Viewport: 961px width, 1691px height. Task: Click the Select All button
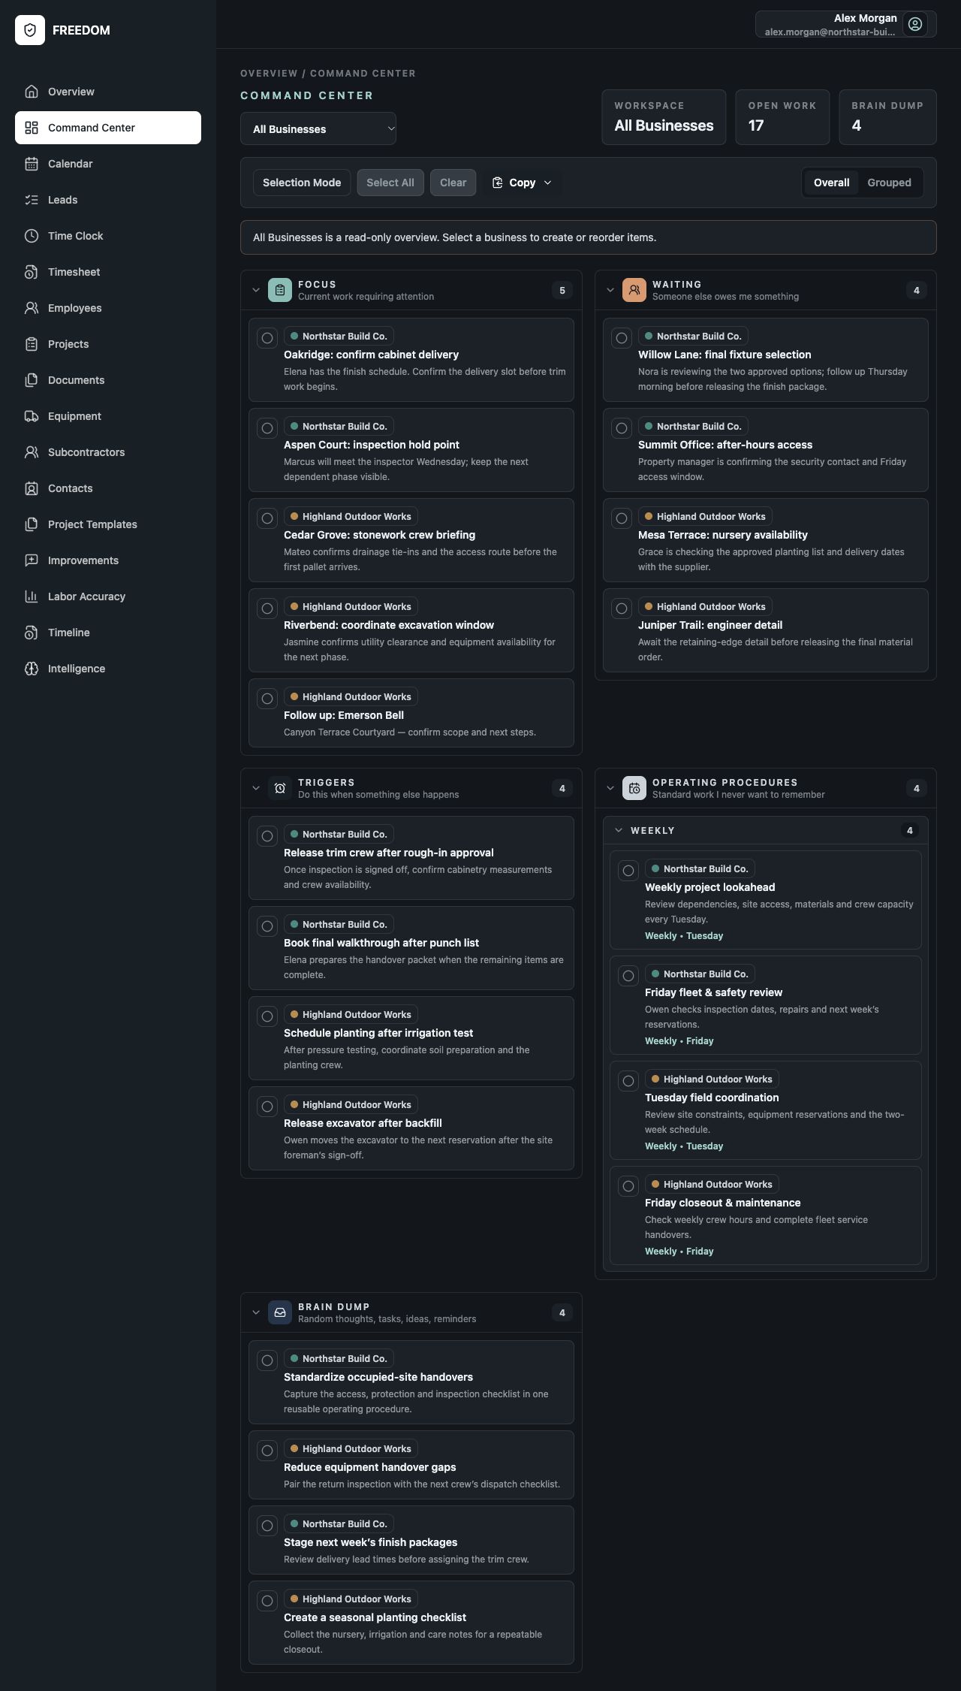tap(390, 183)
